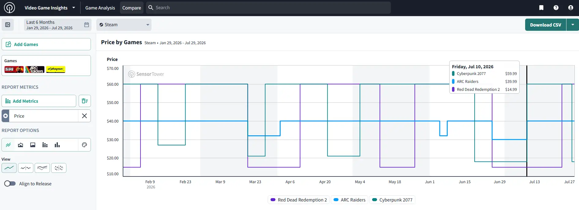Click ARC Raiders $39.99 tooltip row
This screenshot has width=579, height=210.
tap(484, 81)
